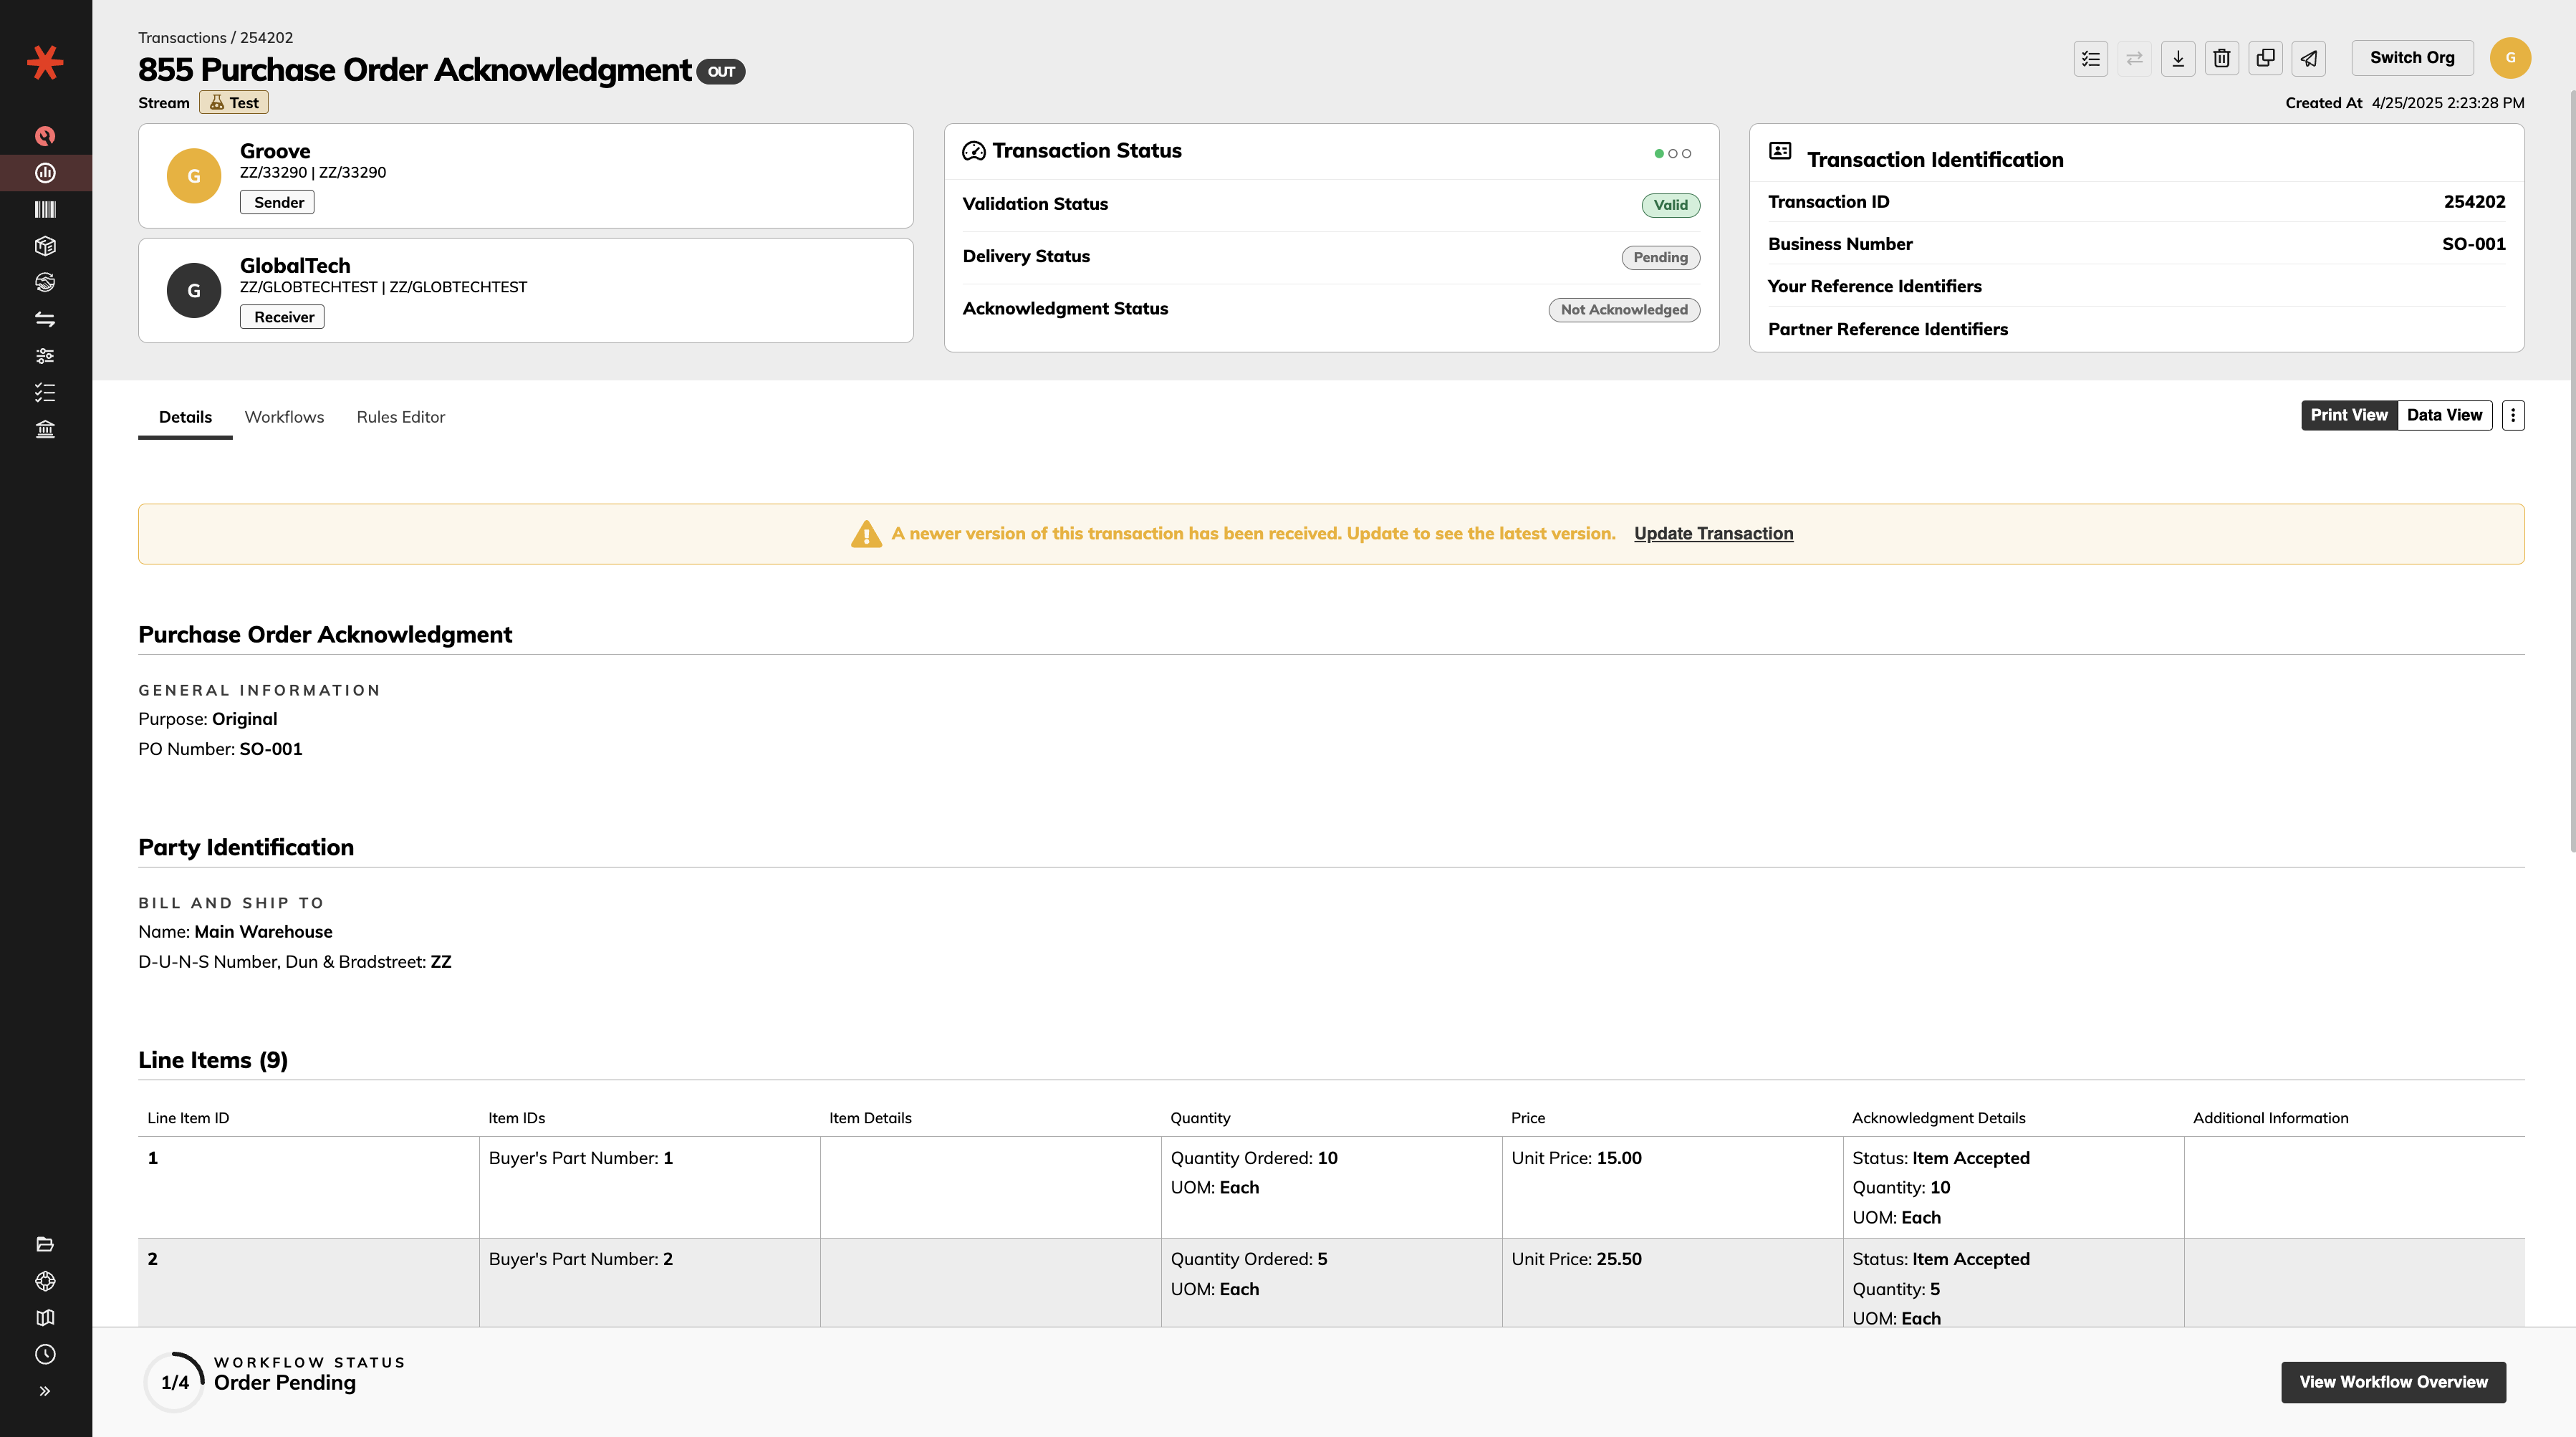The height and width of the screenshot is (1437, 2576).
Task: Click the Update Transaction link
Action: click(x=1713, y=533)
